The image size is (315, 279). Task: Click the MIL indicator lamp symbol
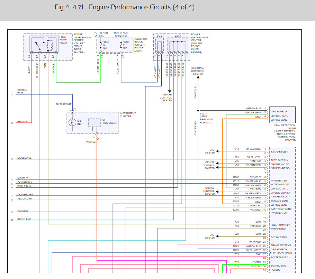(72, 122)
